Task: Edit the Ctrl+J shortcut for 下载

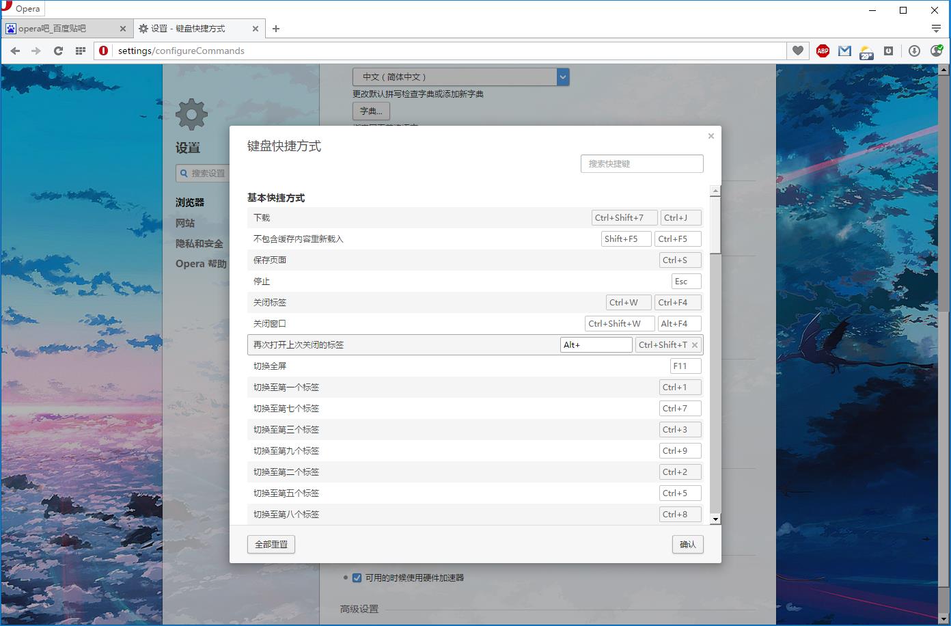Action: click(680, 218)
